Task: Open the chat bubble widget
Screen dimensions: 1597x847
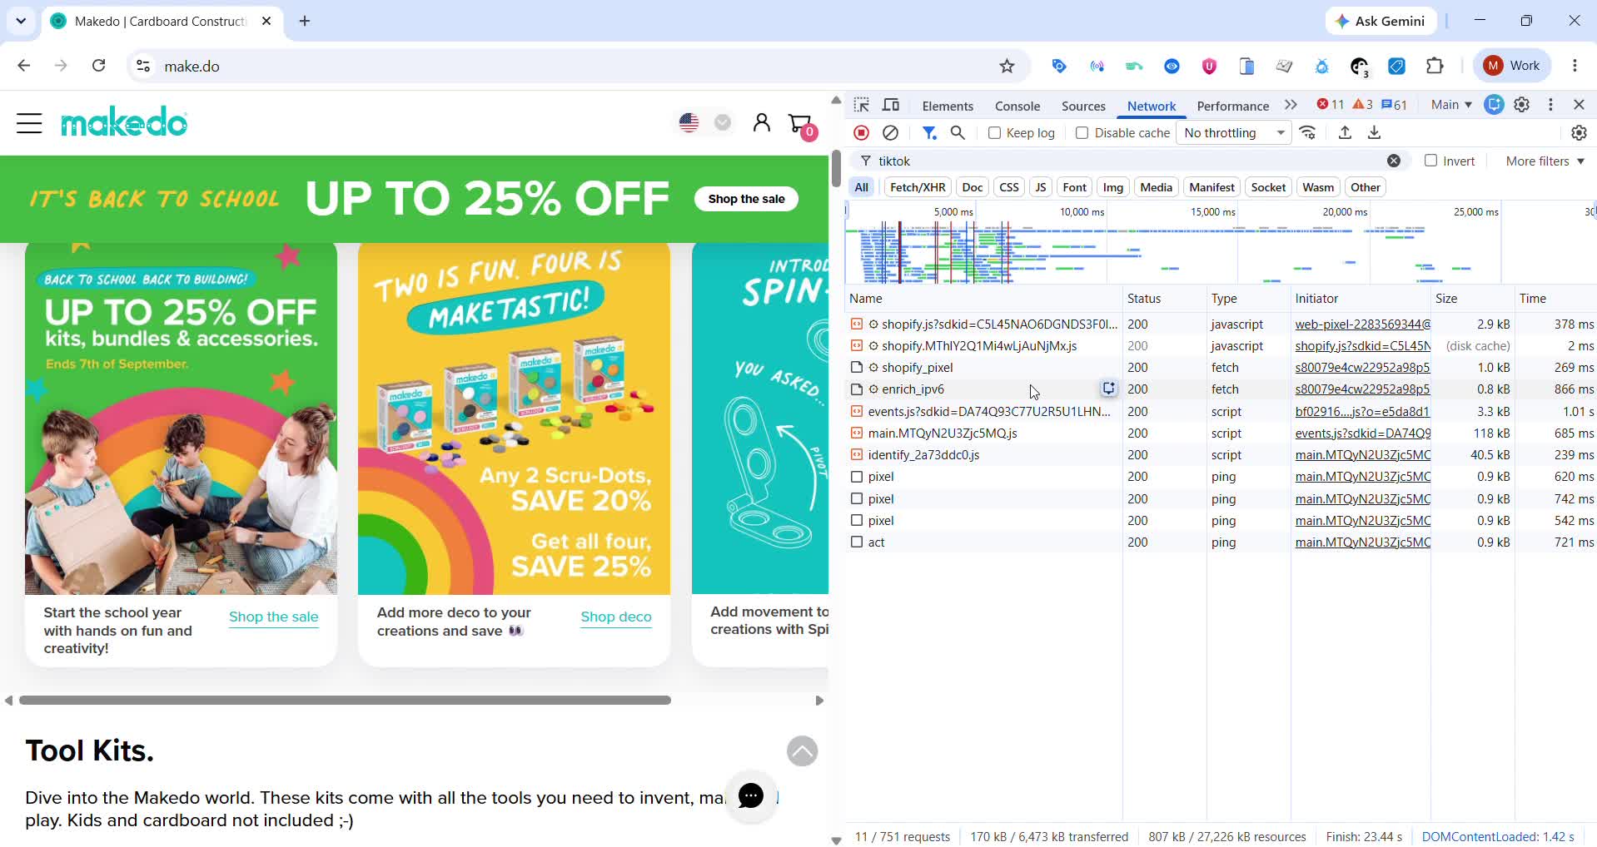Action: pos(751,796)
